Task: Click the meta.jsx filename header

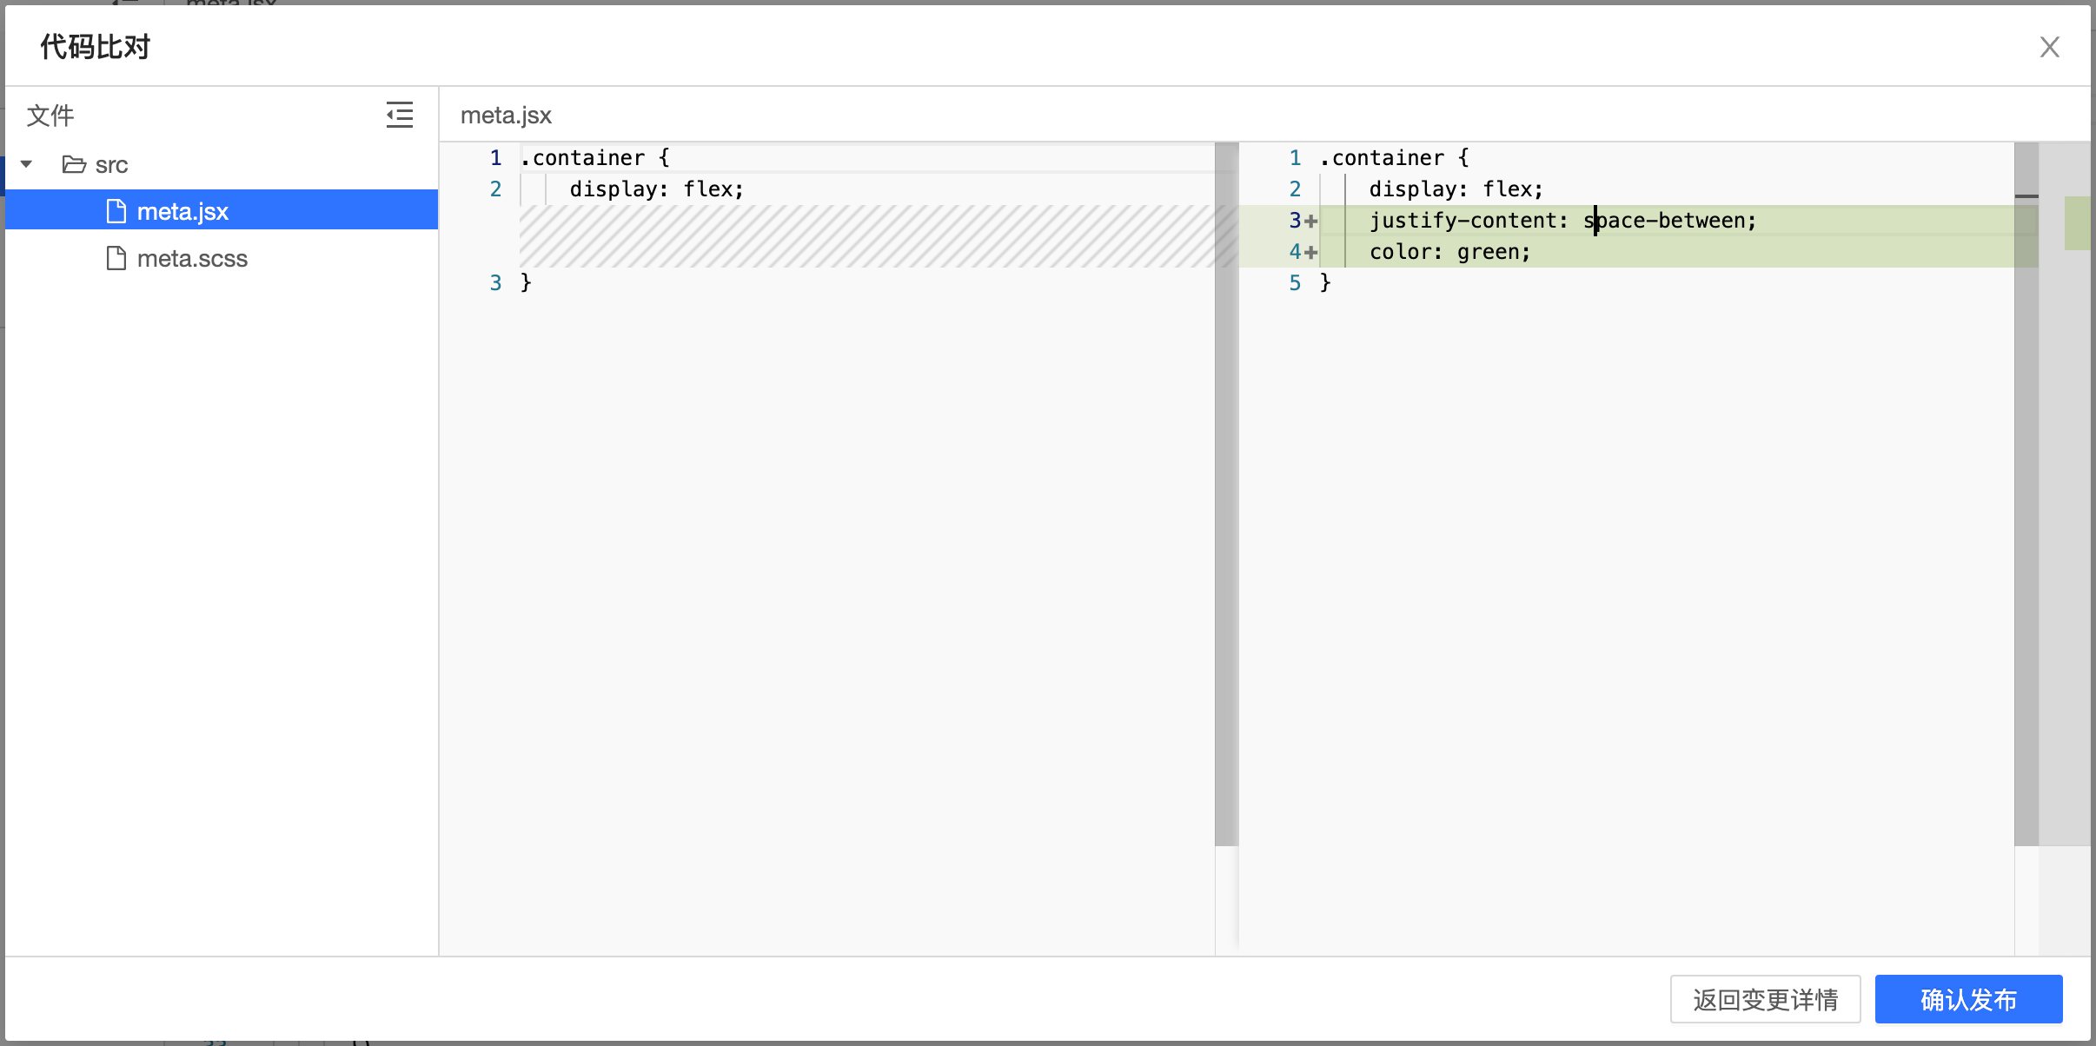Action: [x=506, y=115]
